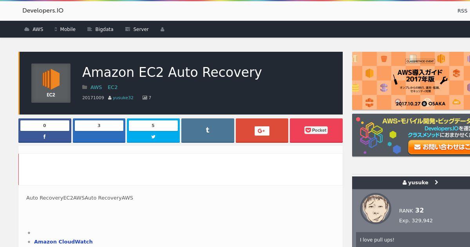
Task: Open the AWS guide 2017 Osaka banner
Action: 411,81
